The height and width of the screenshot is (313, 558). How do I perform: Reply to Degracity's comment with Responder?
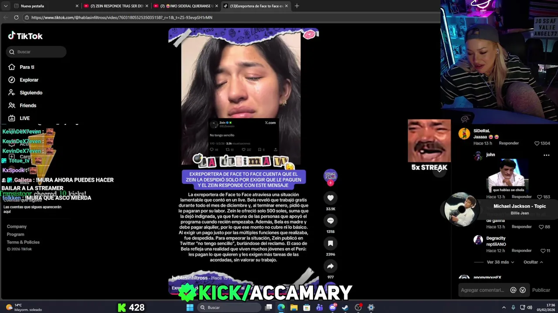[x=521, y=250]
